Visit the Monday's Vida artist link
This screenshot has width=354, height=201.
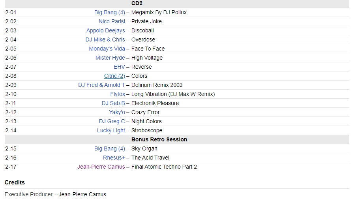[x=107, y=49]
